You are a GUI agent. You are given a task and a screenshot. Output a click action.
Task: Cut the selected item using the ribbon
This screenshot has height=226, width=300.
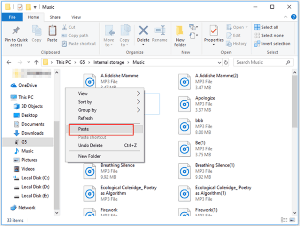pos(69,27)
